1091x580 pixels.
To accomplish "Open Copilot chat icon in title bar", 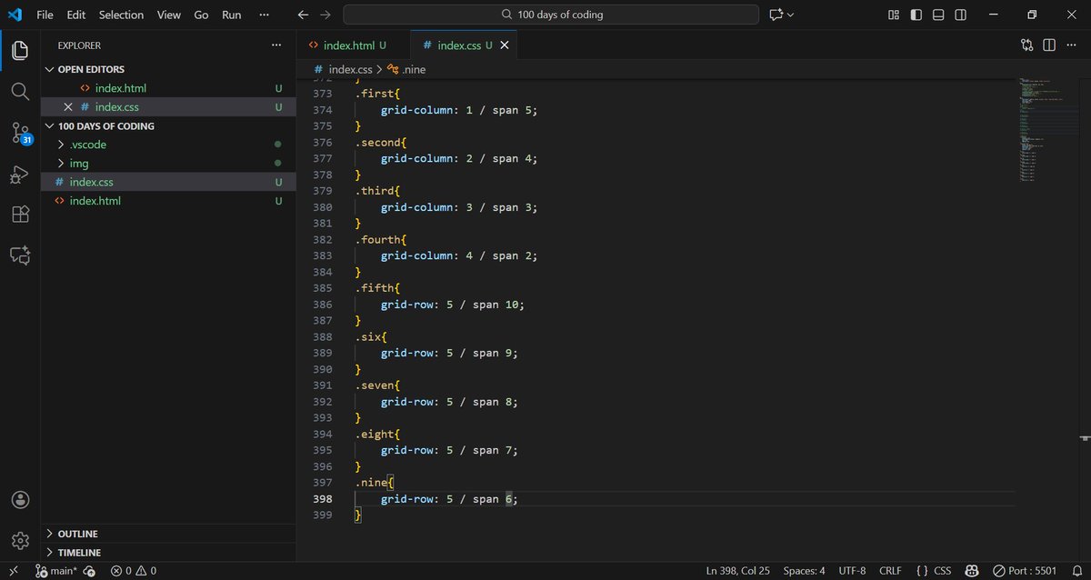I will (776, 15).
